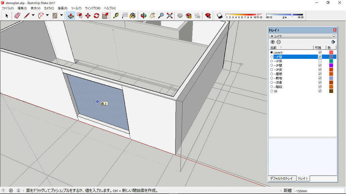The height and width of the screenshot is (194, 346).
Task: Activate the Paint Bucket tool
Action: pos(132,15)
